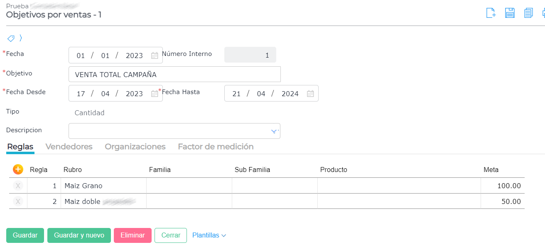Expand the Descripcion dropdown
This screenshot has width=545, height=252.
(x=274, y=131)
